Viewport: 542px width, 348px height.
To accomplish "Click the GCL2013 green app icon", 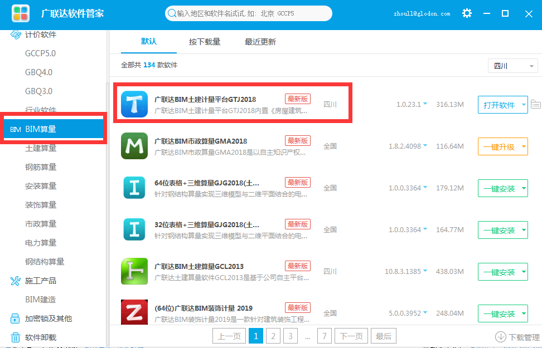I will coord(134,271).
